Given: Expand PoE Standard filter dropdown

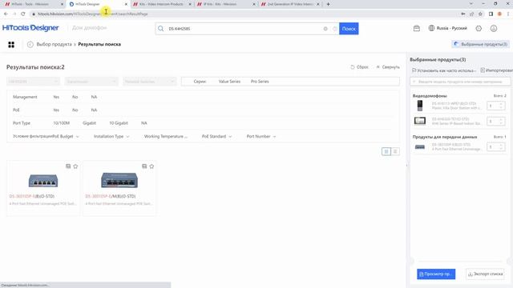Looking at the screenshot, I should [216, 137].
